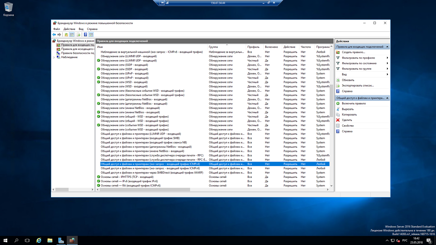Select rule Общий доступ к файлам и принтерам (входящий трафик SMB)
The width and height of the screenshot is (436, 245).
(140, 138)
